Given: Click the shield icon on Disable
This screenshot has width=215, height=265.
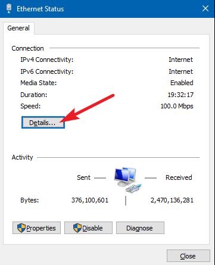Looking at the screenshot, I should point(77,228).
